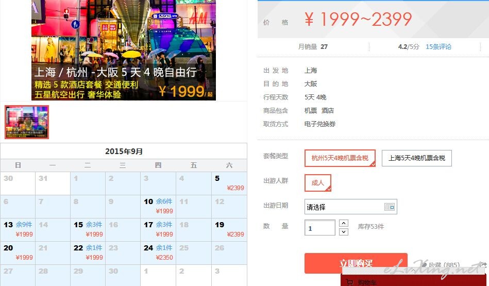Image resolution: width=489 pixels, height=286 pixels.
Task: Choose September 24 priced ¥2350
Action: 158,253
